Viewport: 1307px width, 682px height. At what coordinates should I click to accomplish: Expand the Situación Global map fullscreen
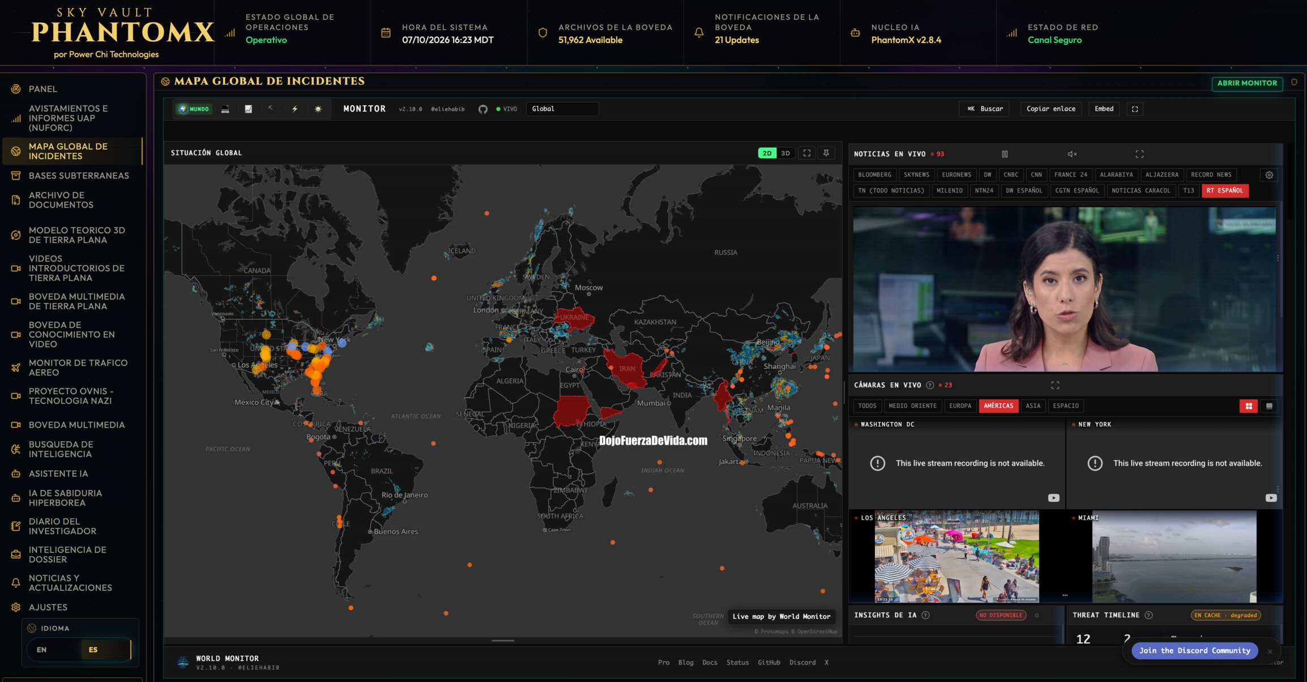[807, 153]
